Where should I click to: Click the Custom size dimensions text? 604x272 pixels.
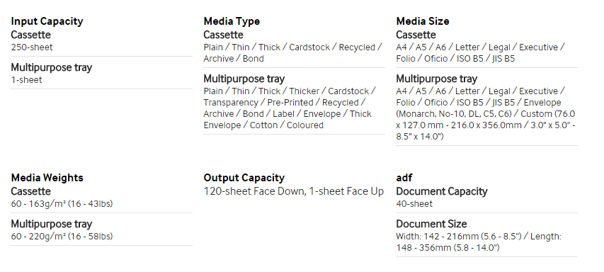click(x=485, y=125)
